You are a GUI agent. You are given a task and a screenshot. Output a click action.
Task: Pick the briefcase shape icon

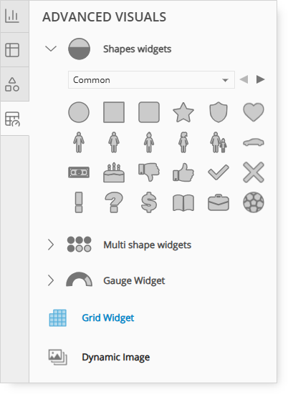pyautogui.click(x=219, y=202)
